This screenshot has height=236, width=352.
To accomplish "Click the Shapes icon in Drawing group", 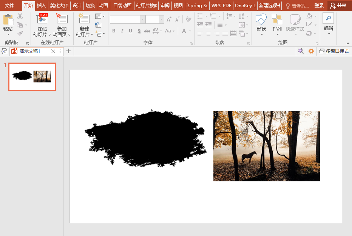I will [x=261, y=20].
